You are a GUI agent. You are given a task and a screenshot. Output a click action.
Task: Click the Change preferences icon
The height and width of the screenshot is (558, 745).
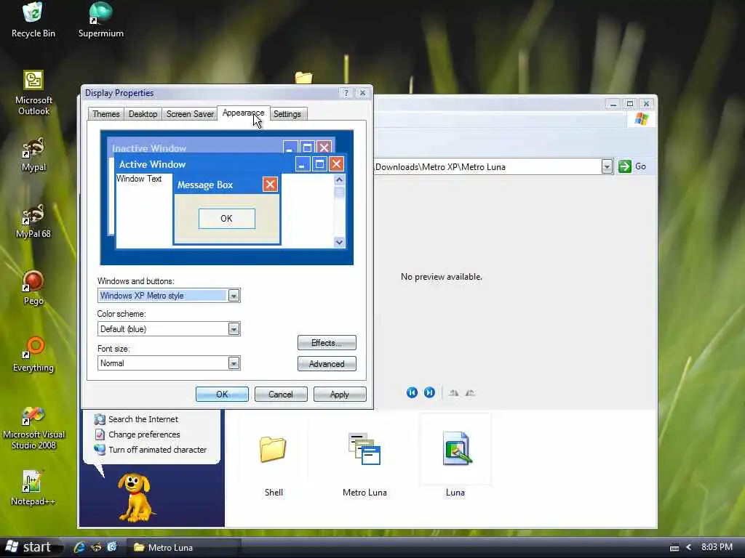click(100, 434)
